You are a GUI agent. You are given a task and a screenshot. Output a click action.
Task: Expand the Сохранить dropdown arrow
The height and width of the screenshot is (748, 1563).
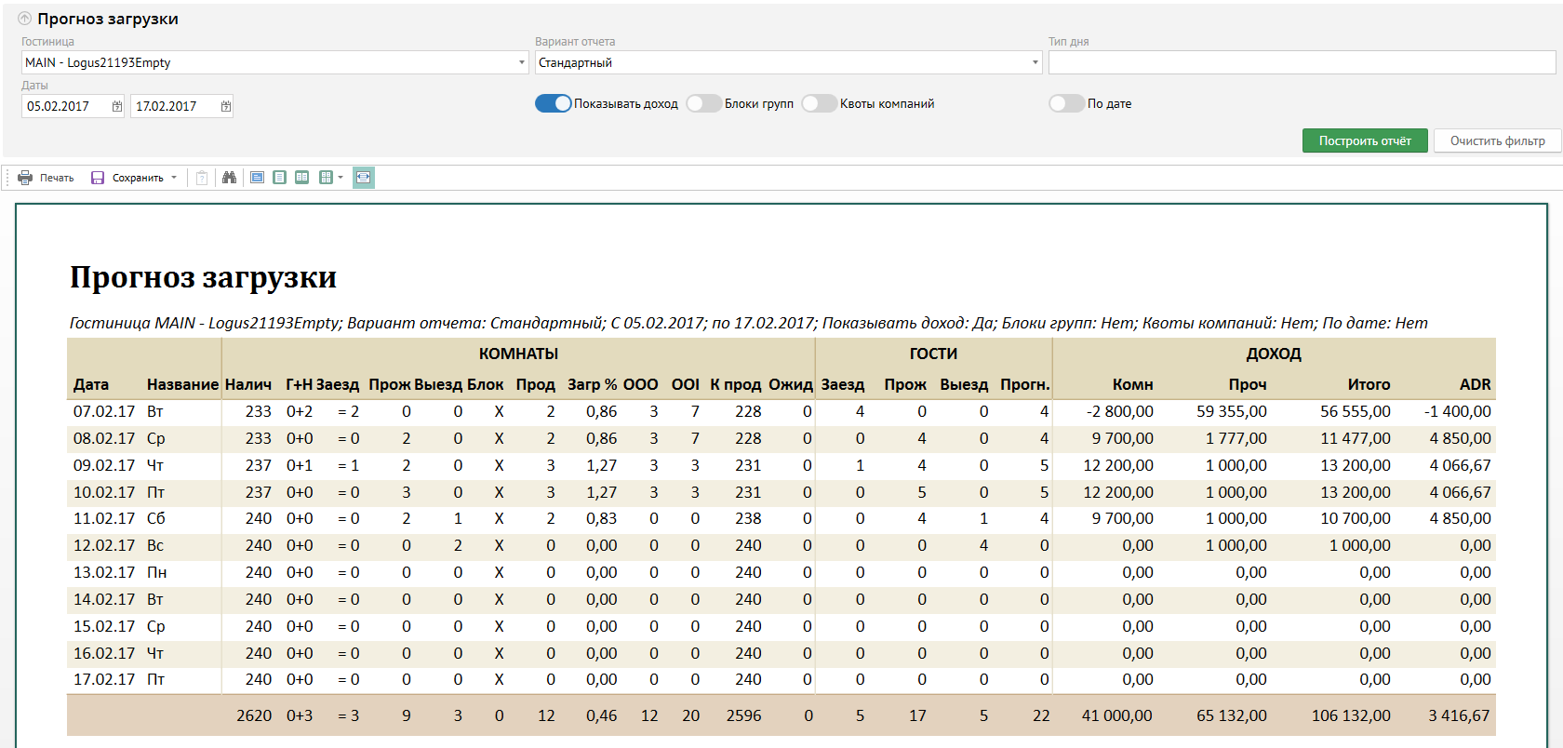(x=174, y=178)
